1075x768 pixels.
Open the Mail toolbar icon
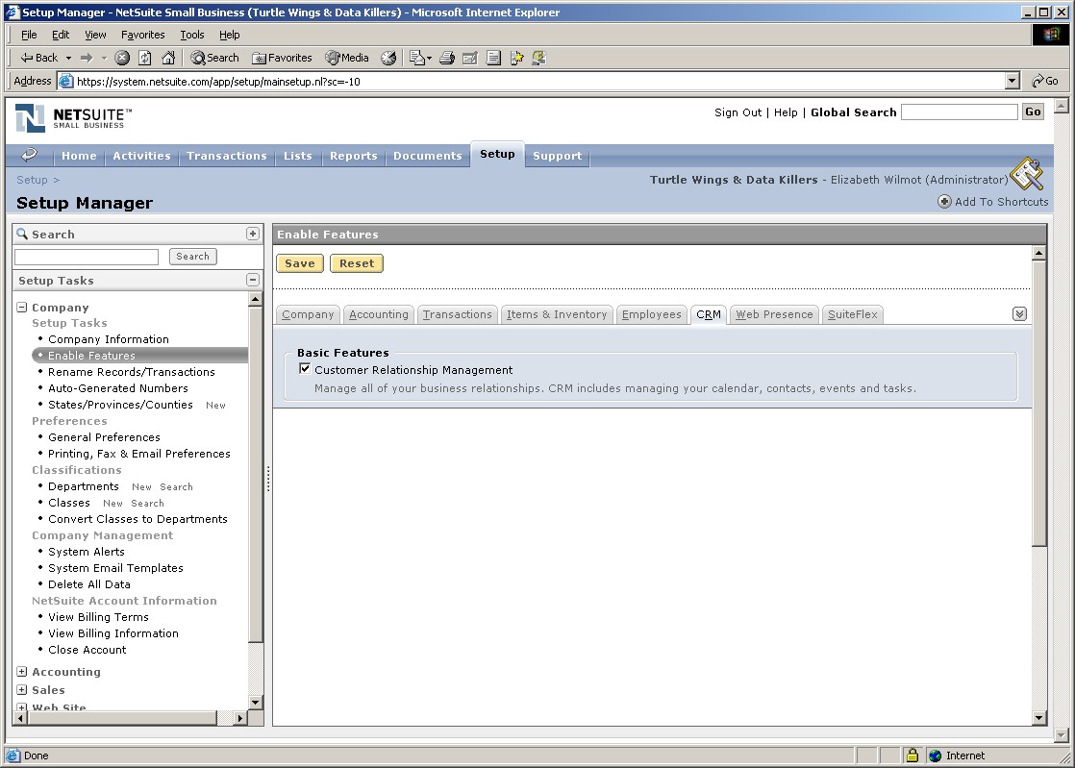tap(417, 59)
